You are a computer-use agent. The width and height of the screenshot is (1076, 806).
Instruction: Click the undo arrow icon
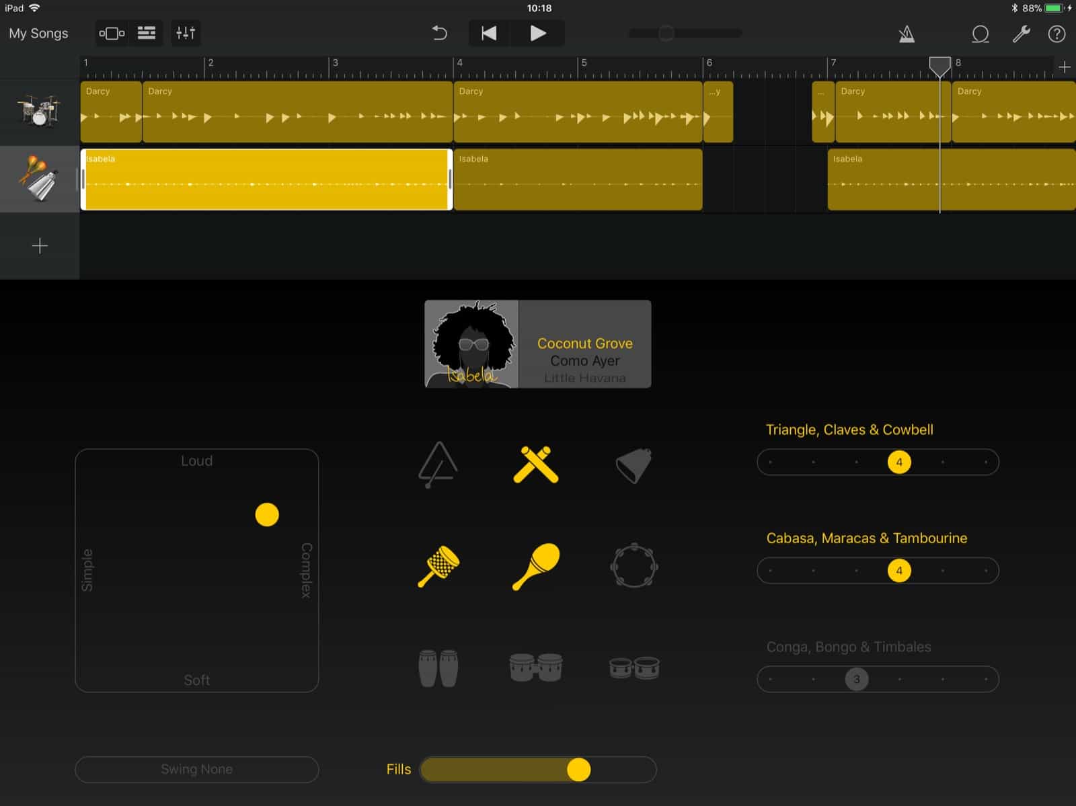439,33
